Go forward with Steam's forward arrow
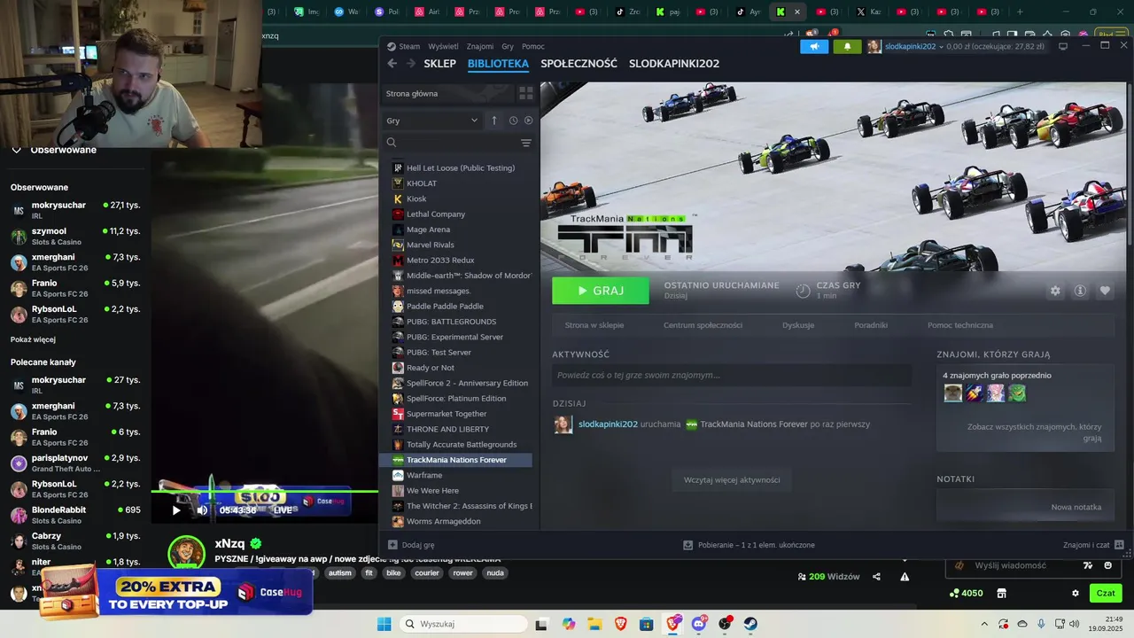The height and width of the screenshot is (638, 1134). [410, 64]
